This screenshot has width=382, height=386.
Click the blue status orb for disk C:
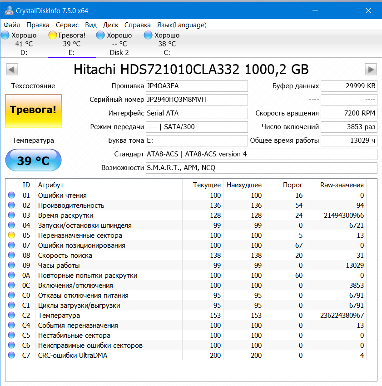tap(148, 35)
